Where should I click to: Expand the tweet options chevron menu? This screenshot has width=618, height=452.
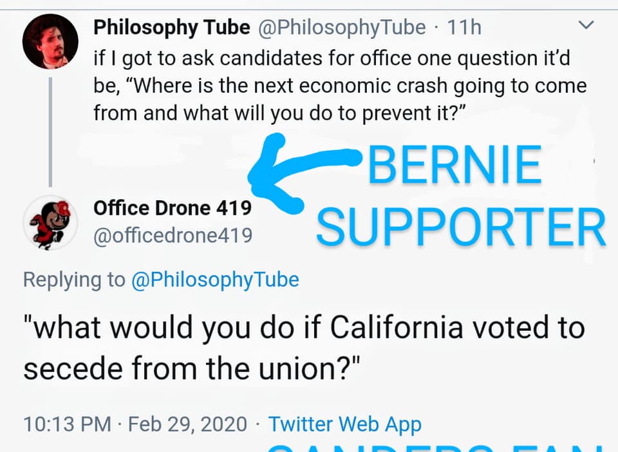[x=586, y=25]
